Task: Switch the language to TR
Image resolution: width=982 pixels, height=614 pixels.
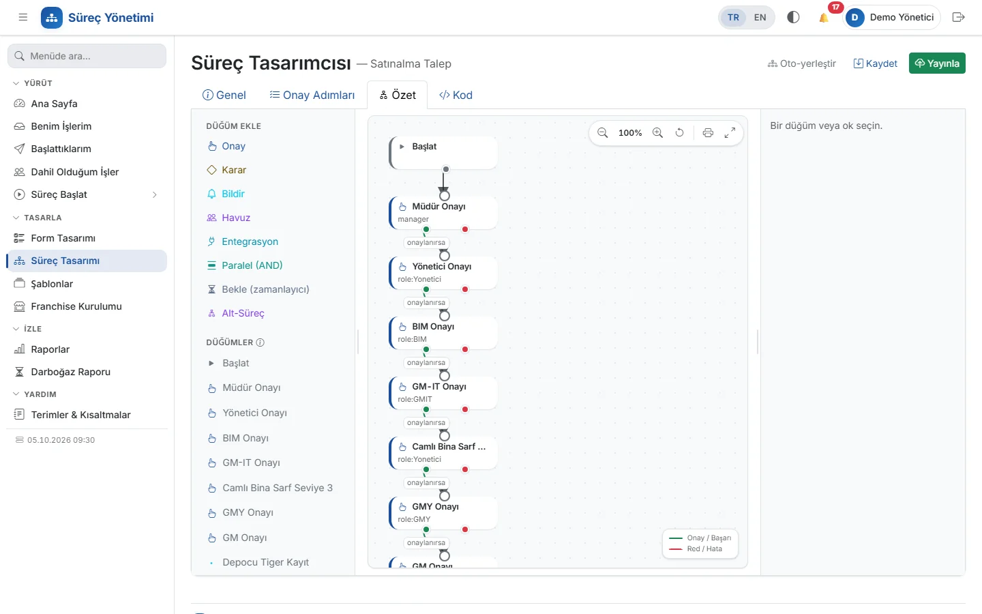Action: coord(733,18)
